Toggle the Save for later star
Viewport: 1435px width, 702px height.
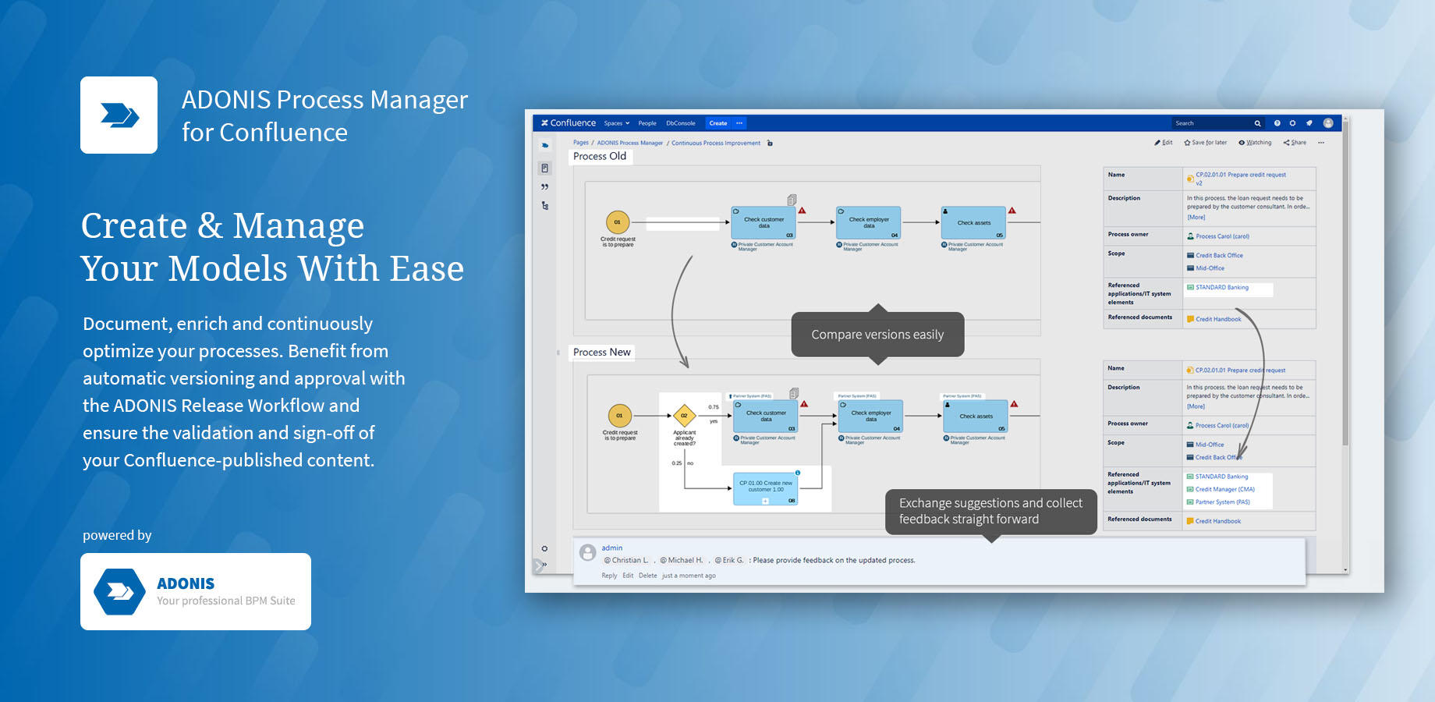coord(1206,142)
